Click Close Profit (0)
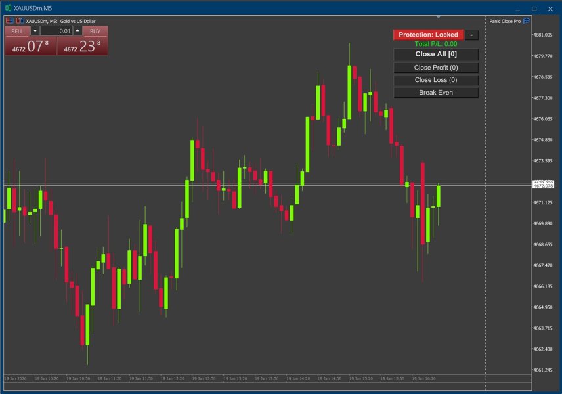Viewport: 562px width, 394px height. click(436, 67)
